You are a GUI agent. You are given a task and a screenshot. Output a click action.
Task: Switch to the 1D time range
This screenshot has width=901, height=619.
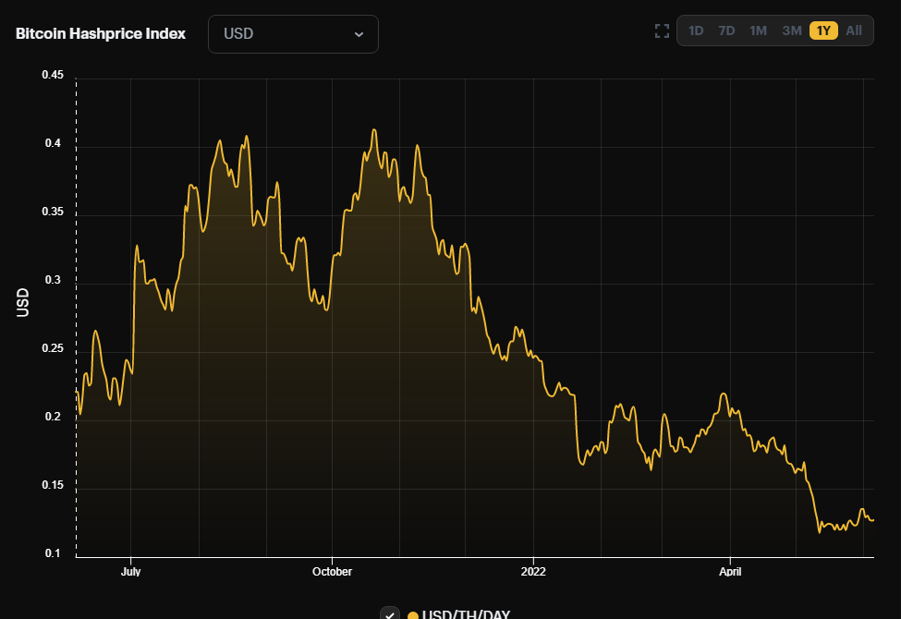696,30
